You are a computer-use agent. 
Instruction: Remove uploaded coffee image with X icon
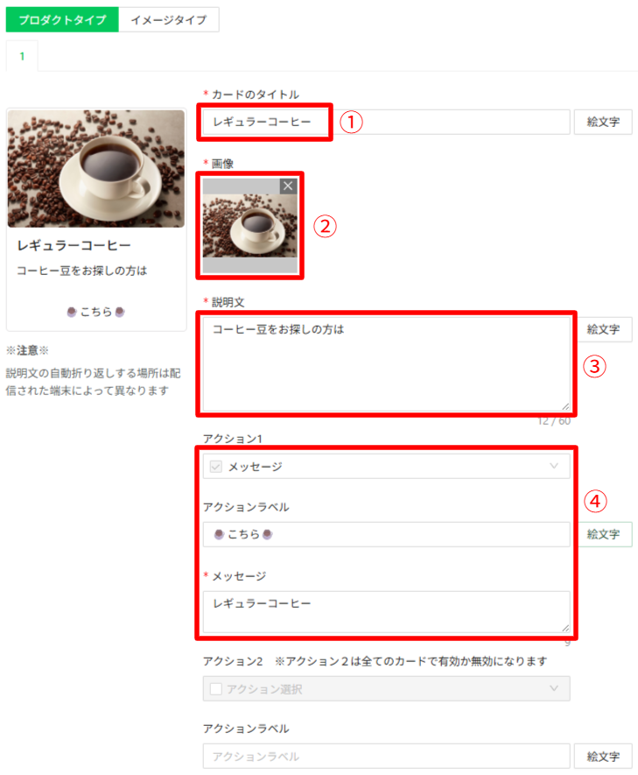click(x=288, y=186)
